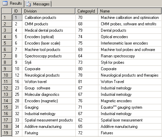
Task: Select the top-left select-all grid corner
Action: click(7, 11)
